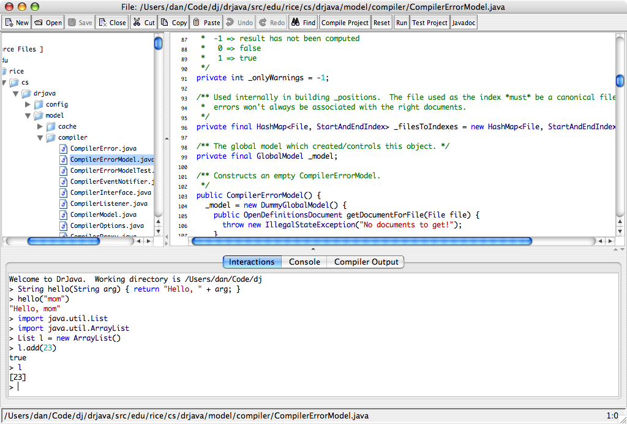Cut selection using the scissors icon
627x424 pixels.
[x=137, y=23]
